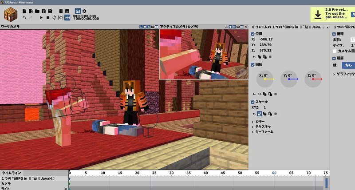The width and height of the screenshot is (355, 190).
Task: Adjust the Y rotation wheel
Action: [x=289, y=79]
